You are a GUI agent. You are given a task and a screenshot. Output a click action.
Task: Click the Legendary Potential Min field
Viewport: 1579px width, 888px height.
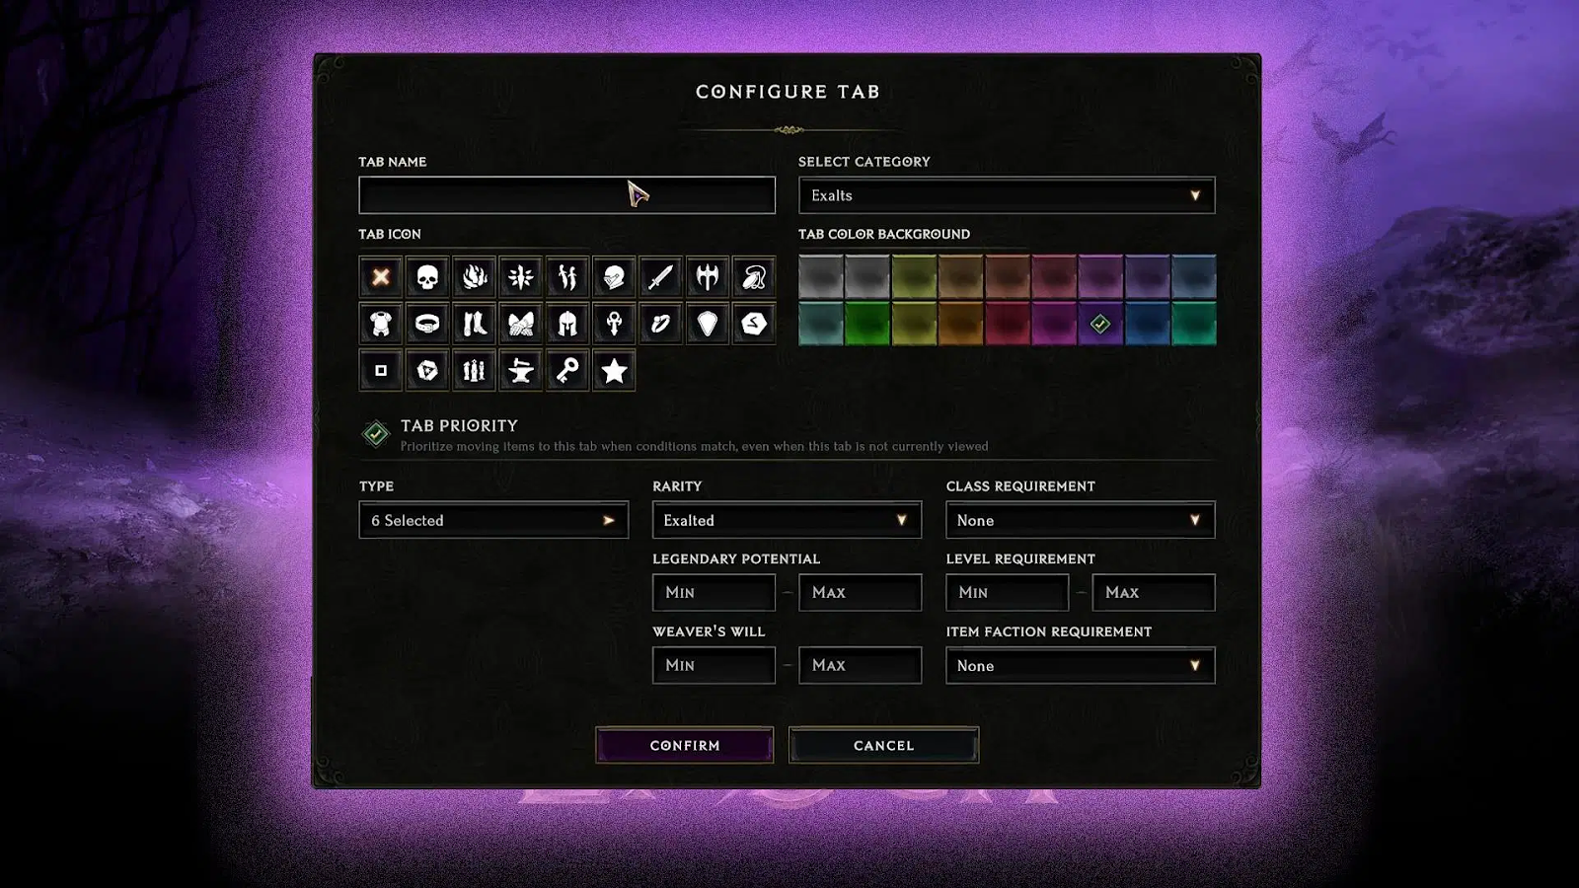point(714,592)
